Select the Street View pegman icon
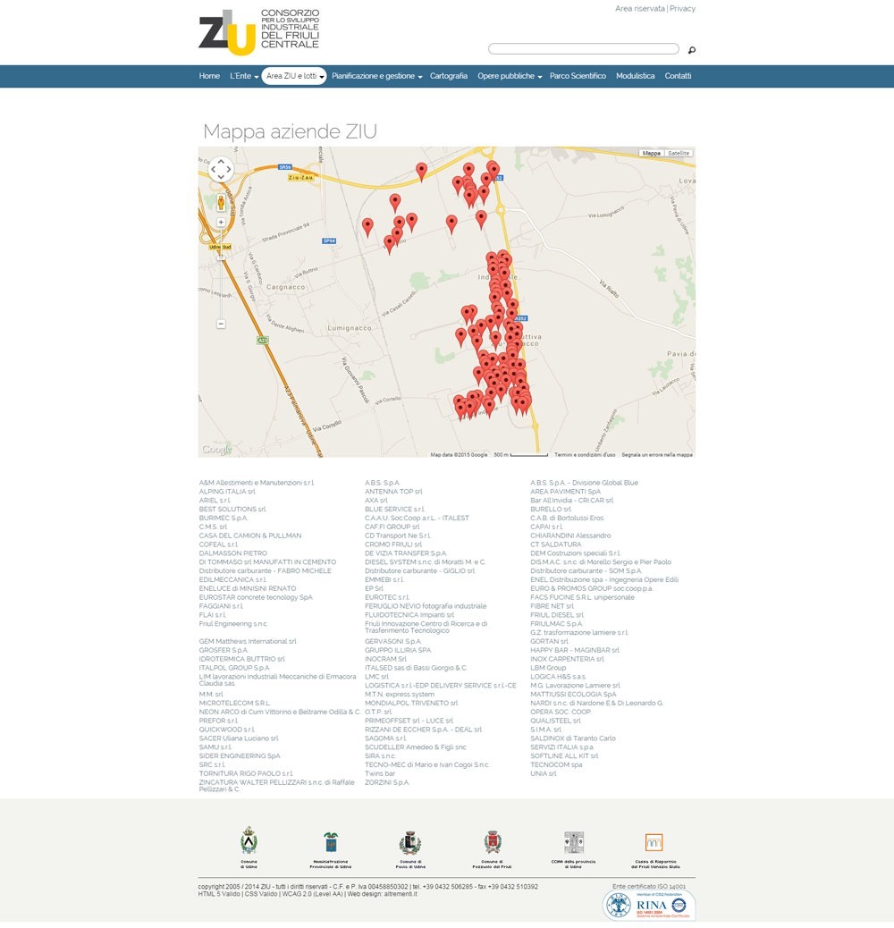894x928 pixels. (221, 202)
